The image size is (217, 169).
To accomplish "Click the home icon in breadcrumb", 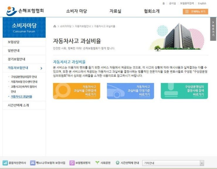I will tap(55, 26).
